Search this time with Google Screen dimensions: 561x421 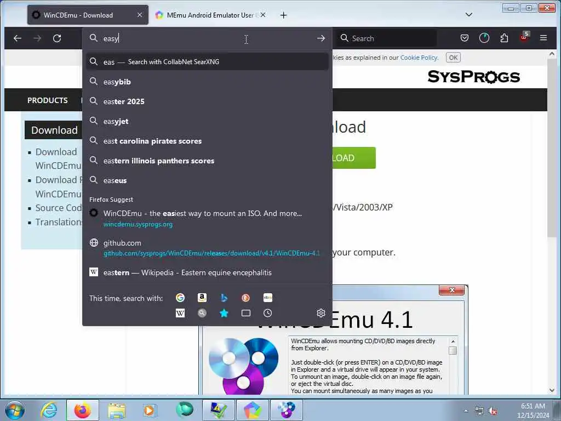coord(180,298)
